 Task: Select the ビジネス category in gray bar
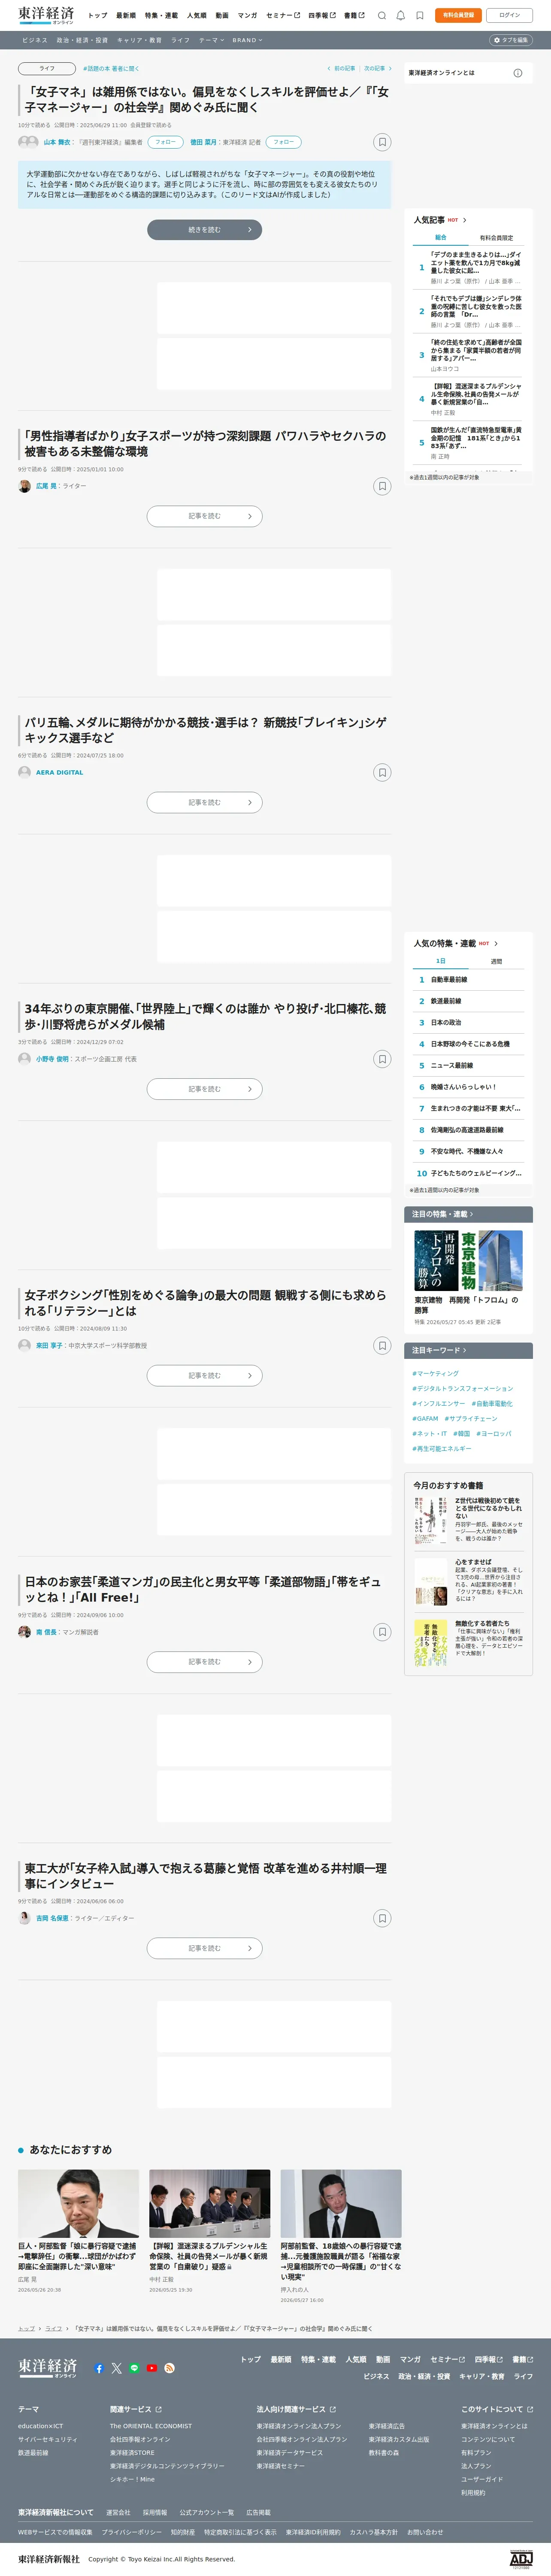coord(35,40)
